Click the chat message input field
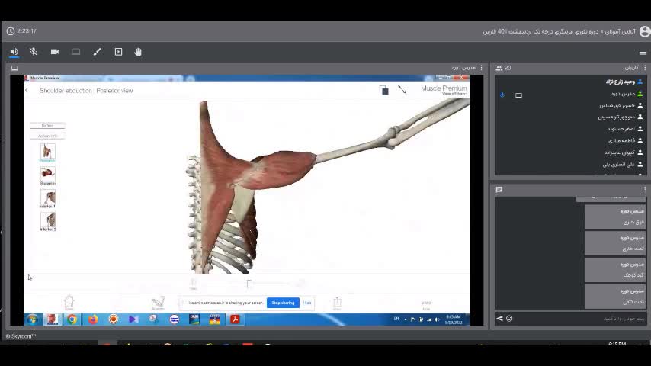Viewport: 651px width, 366px height. pos(579,319)
